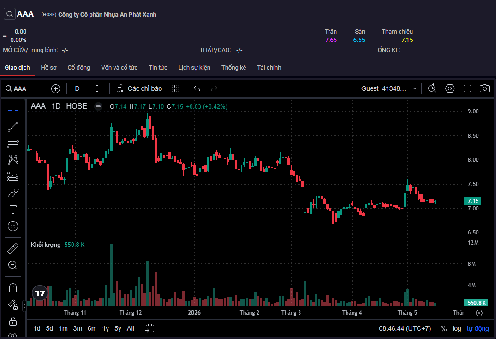
Task: Enter fullscreen chart mode
Action: pyautogui.click(x=467, y=89)
